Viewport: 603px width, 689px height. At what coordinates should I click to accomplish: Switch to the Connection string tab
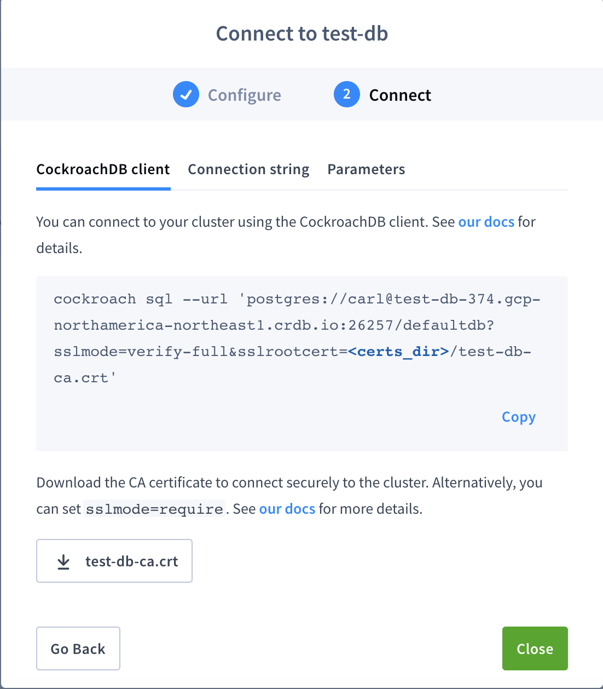click(x=248, y=169)
